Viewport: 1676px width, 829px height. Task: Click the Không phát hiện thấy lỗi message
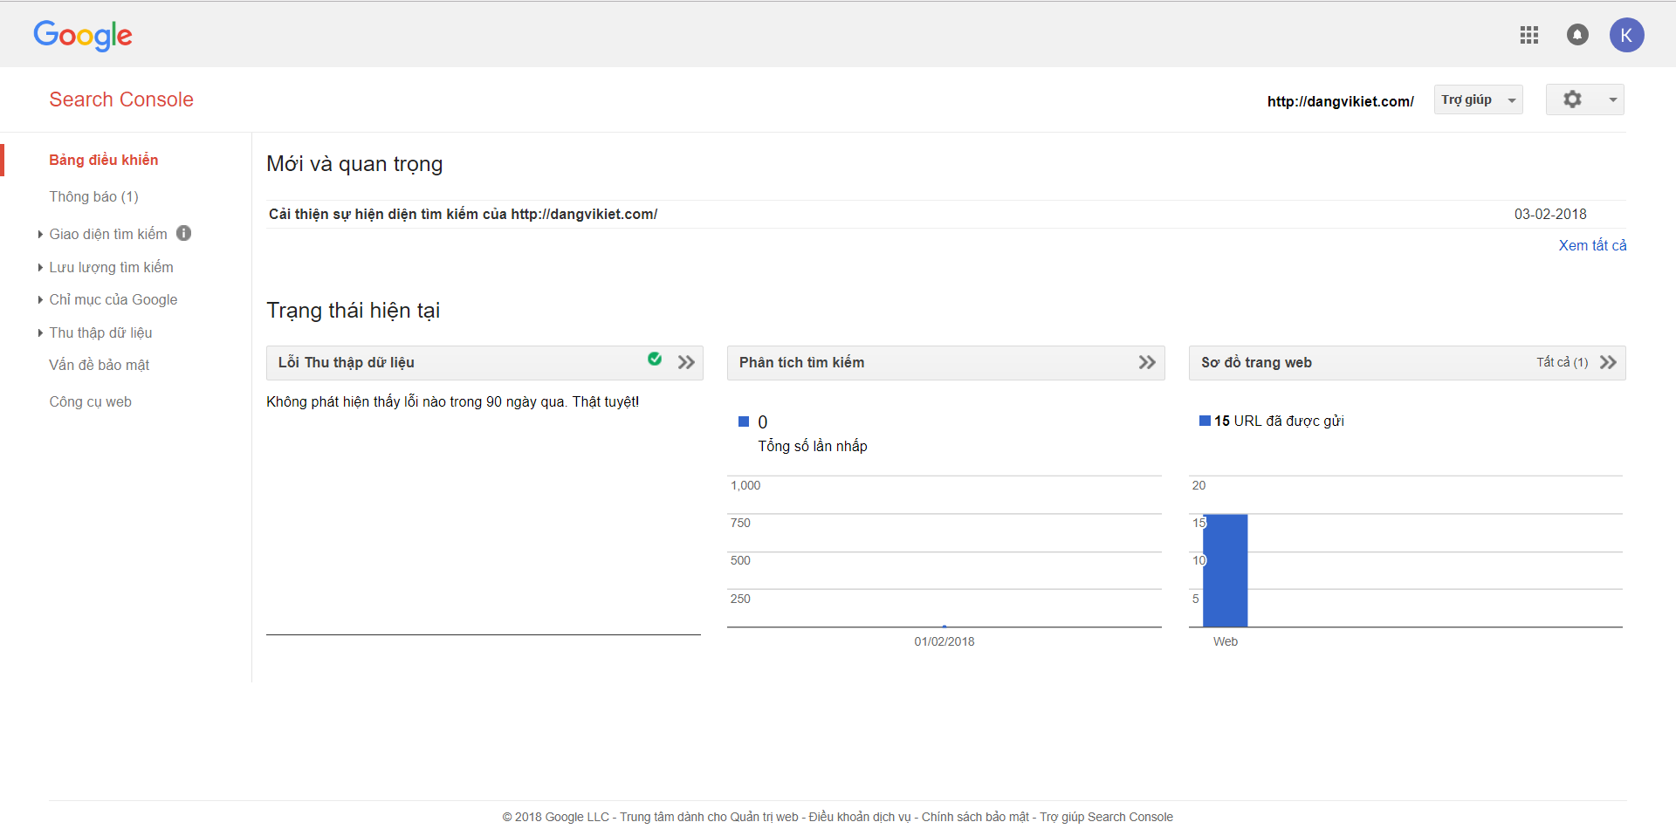(x=452, y=401)
